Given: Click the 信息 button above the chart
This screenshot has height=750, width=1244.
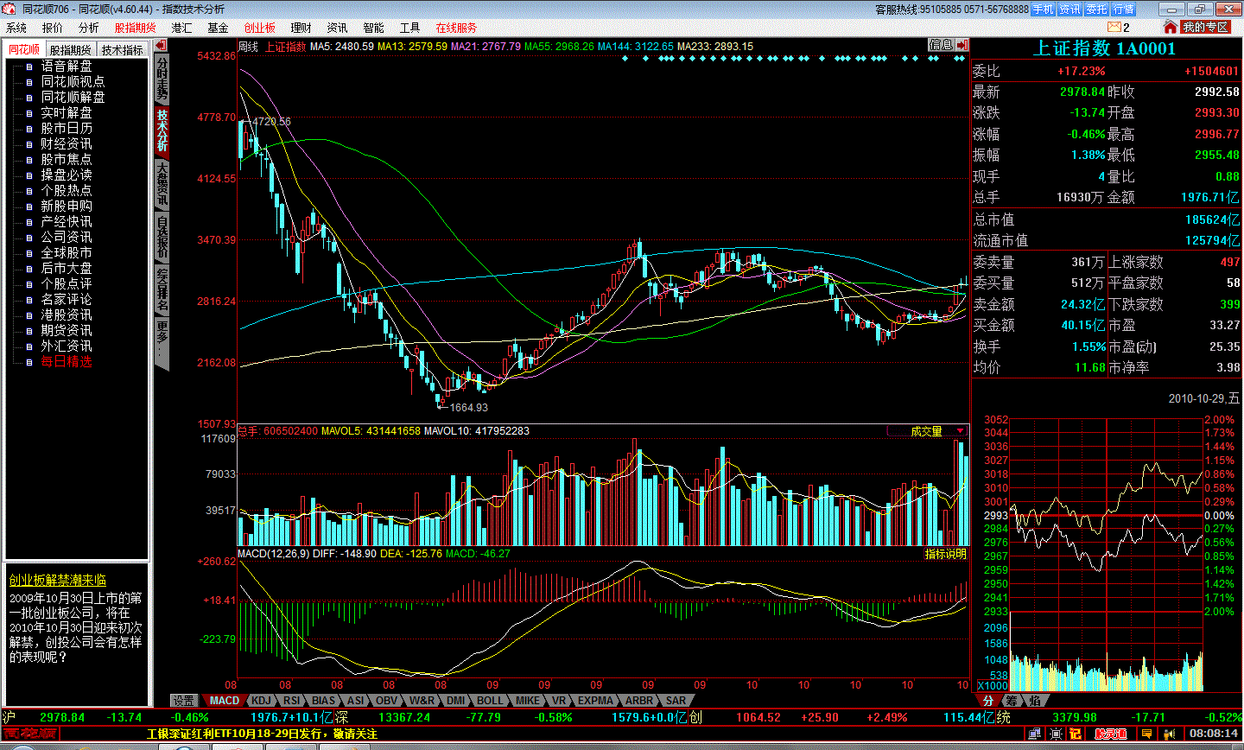Looking at the screenshot, I should tap(941, 45).
